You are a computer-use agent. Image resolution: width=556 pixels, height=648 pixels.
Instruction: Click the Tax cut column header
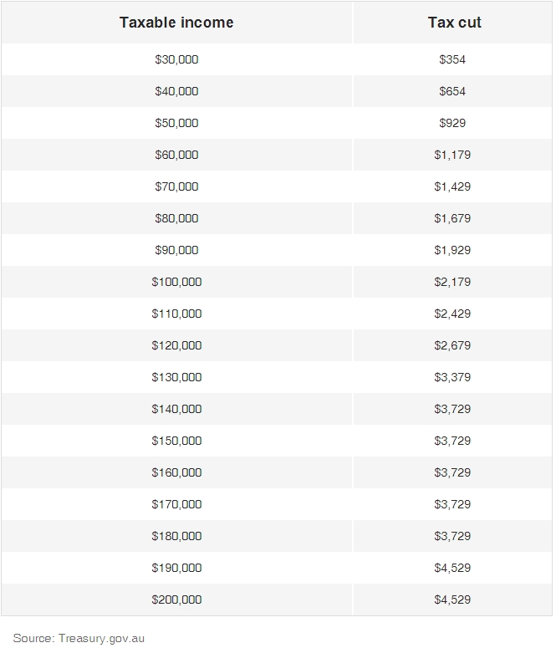click(x=454, y=23)
